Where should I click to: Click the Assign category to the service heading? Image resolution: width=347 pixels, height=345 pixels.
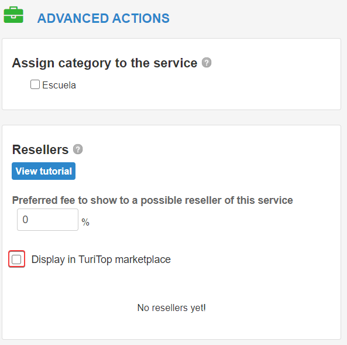pyautogui.click(x=105, y=63)
